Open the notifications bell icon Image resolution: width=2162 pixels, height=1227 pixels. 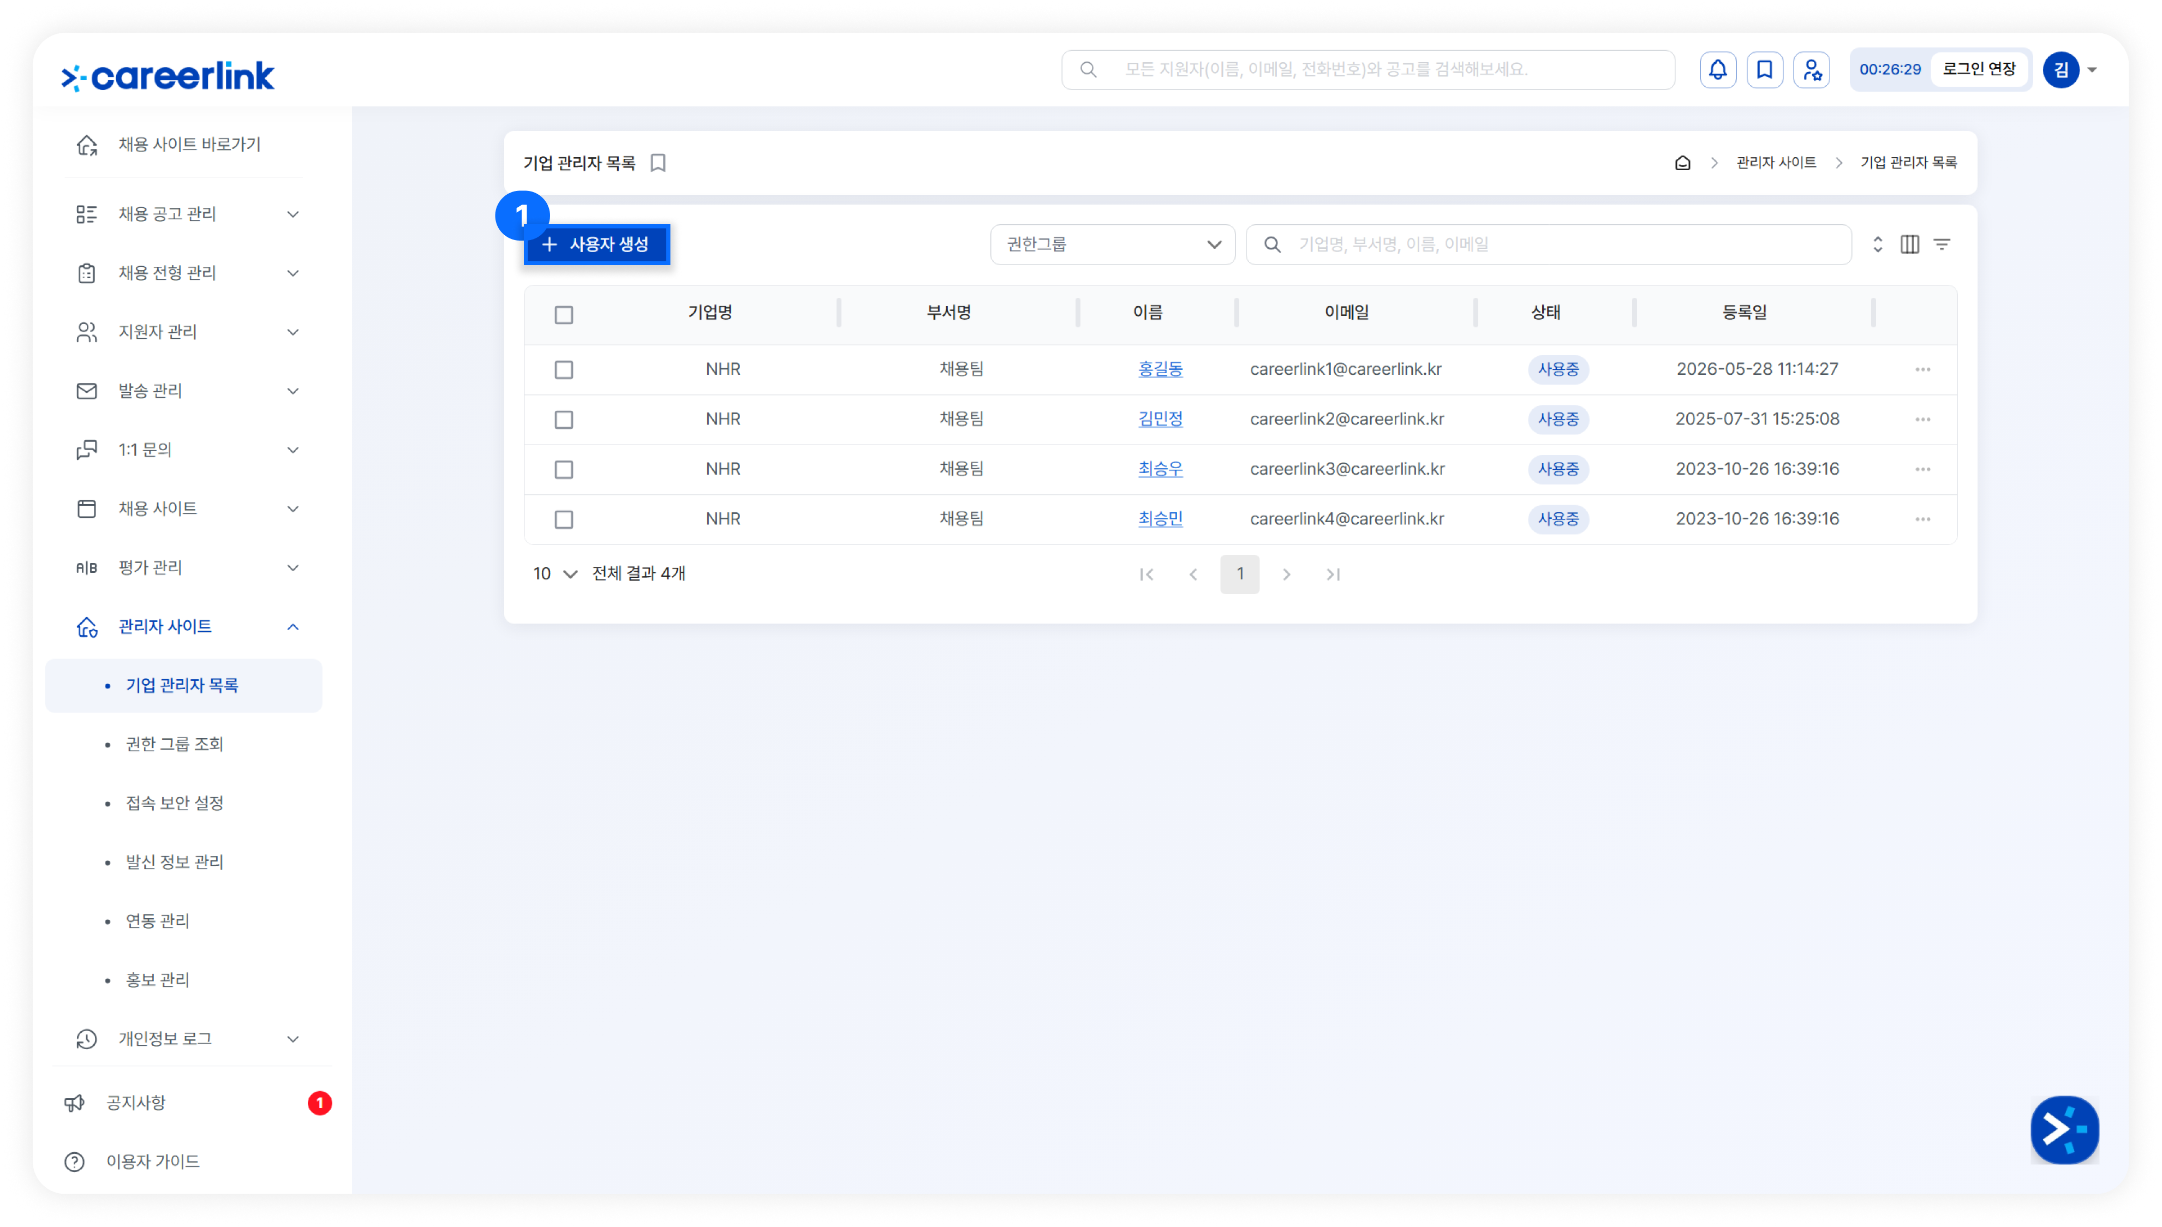click(1717, 70)
